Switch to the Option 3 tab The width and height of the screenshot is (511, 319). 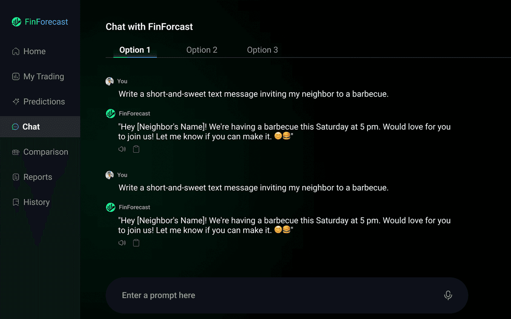click(262, 50)
